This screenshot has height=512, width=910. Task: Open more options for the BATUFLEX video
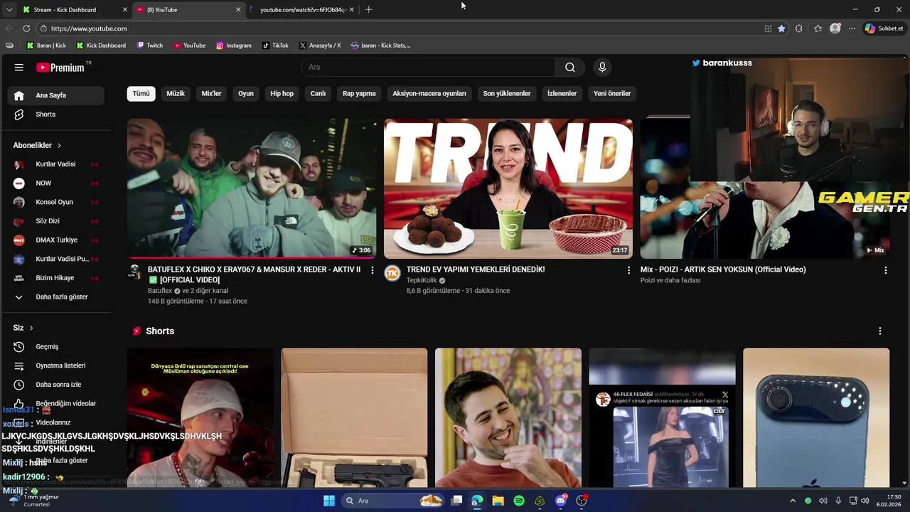(372, 270)
